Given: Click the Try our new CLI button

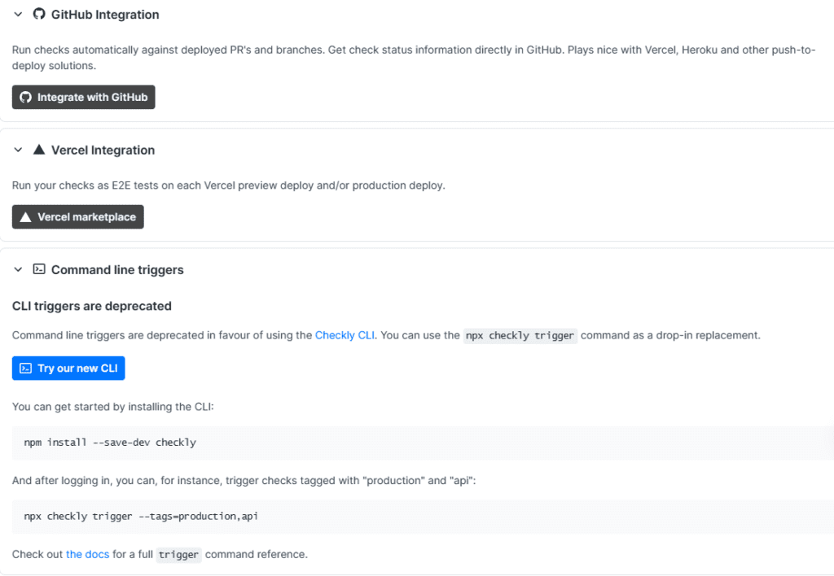Looking at the screenshot, I should [68, 369].
